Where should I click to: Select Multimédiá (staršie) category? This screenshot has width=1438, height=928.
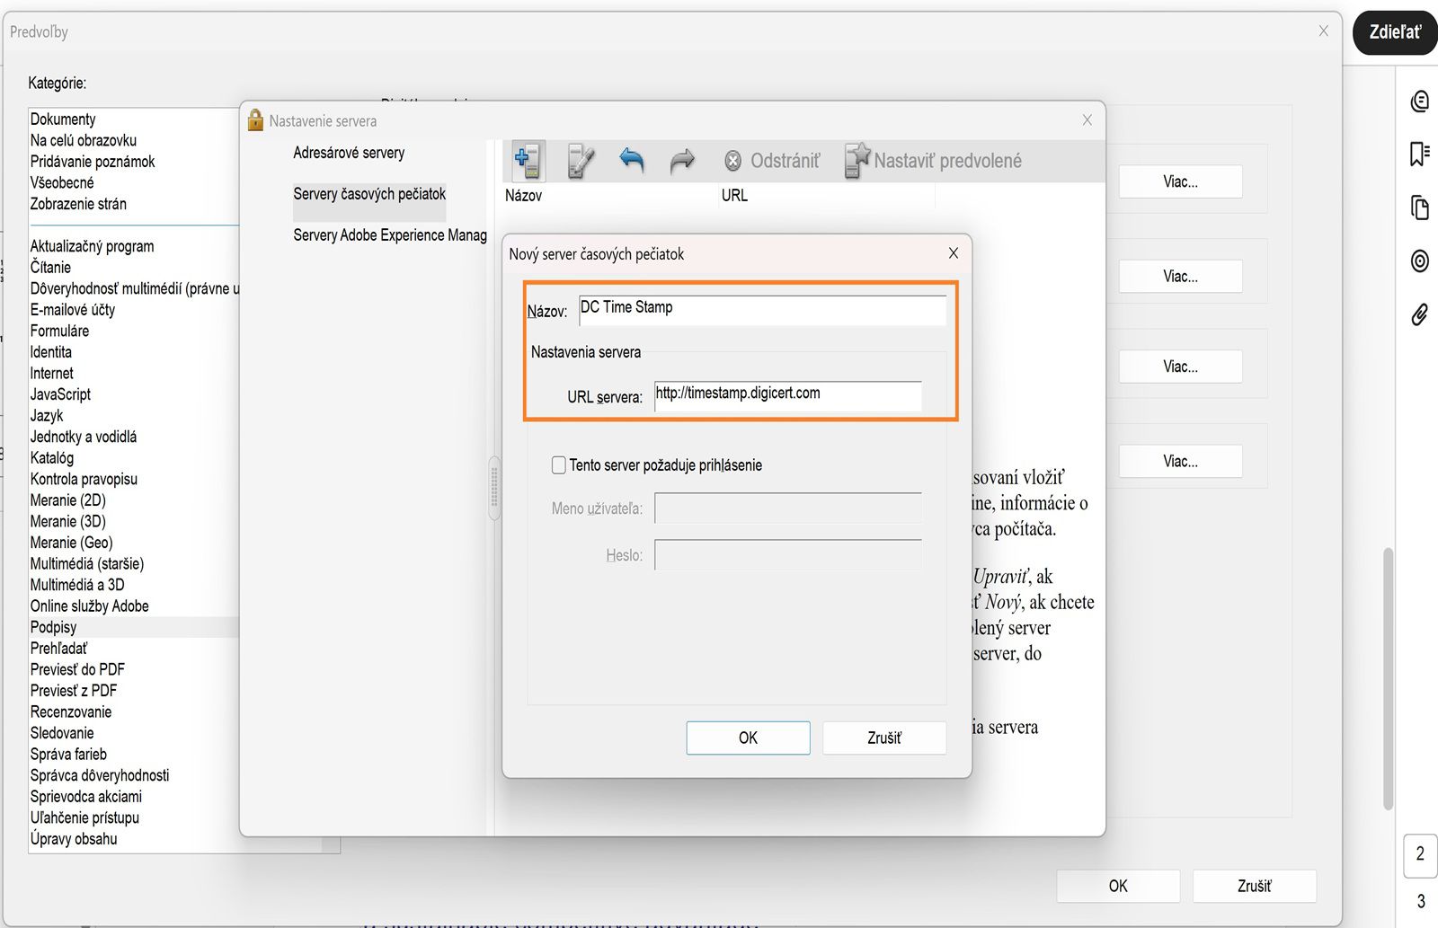coord(87,564)
